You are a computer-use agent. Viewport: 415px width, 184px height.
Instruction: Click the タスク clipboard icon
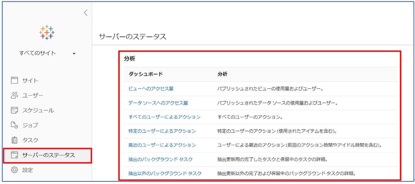(15, 140)
